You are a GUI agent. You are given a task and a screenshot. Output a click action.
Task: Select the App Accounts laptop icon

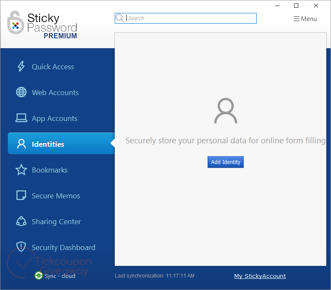tap(21, 118)
